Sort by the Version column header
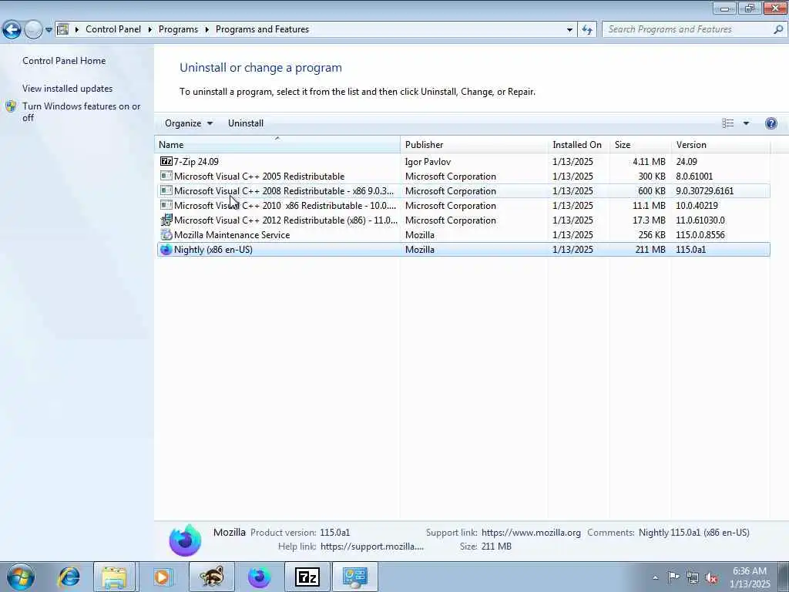Viewport: 789px width, 592px height. 721,144
